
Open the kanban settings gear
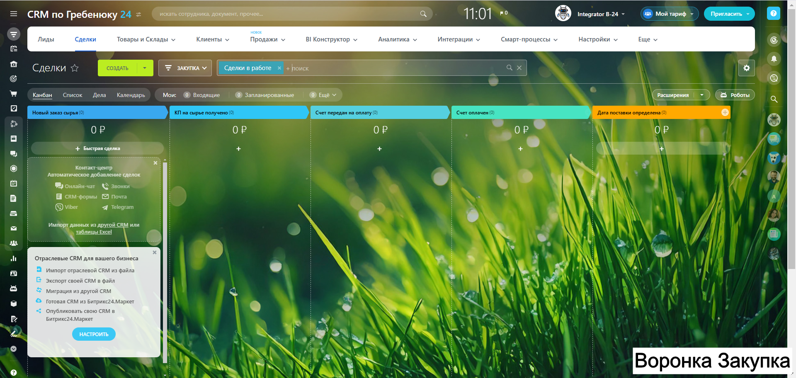coord(747,68)
